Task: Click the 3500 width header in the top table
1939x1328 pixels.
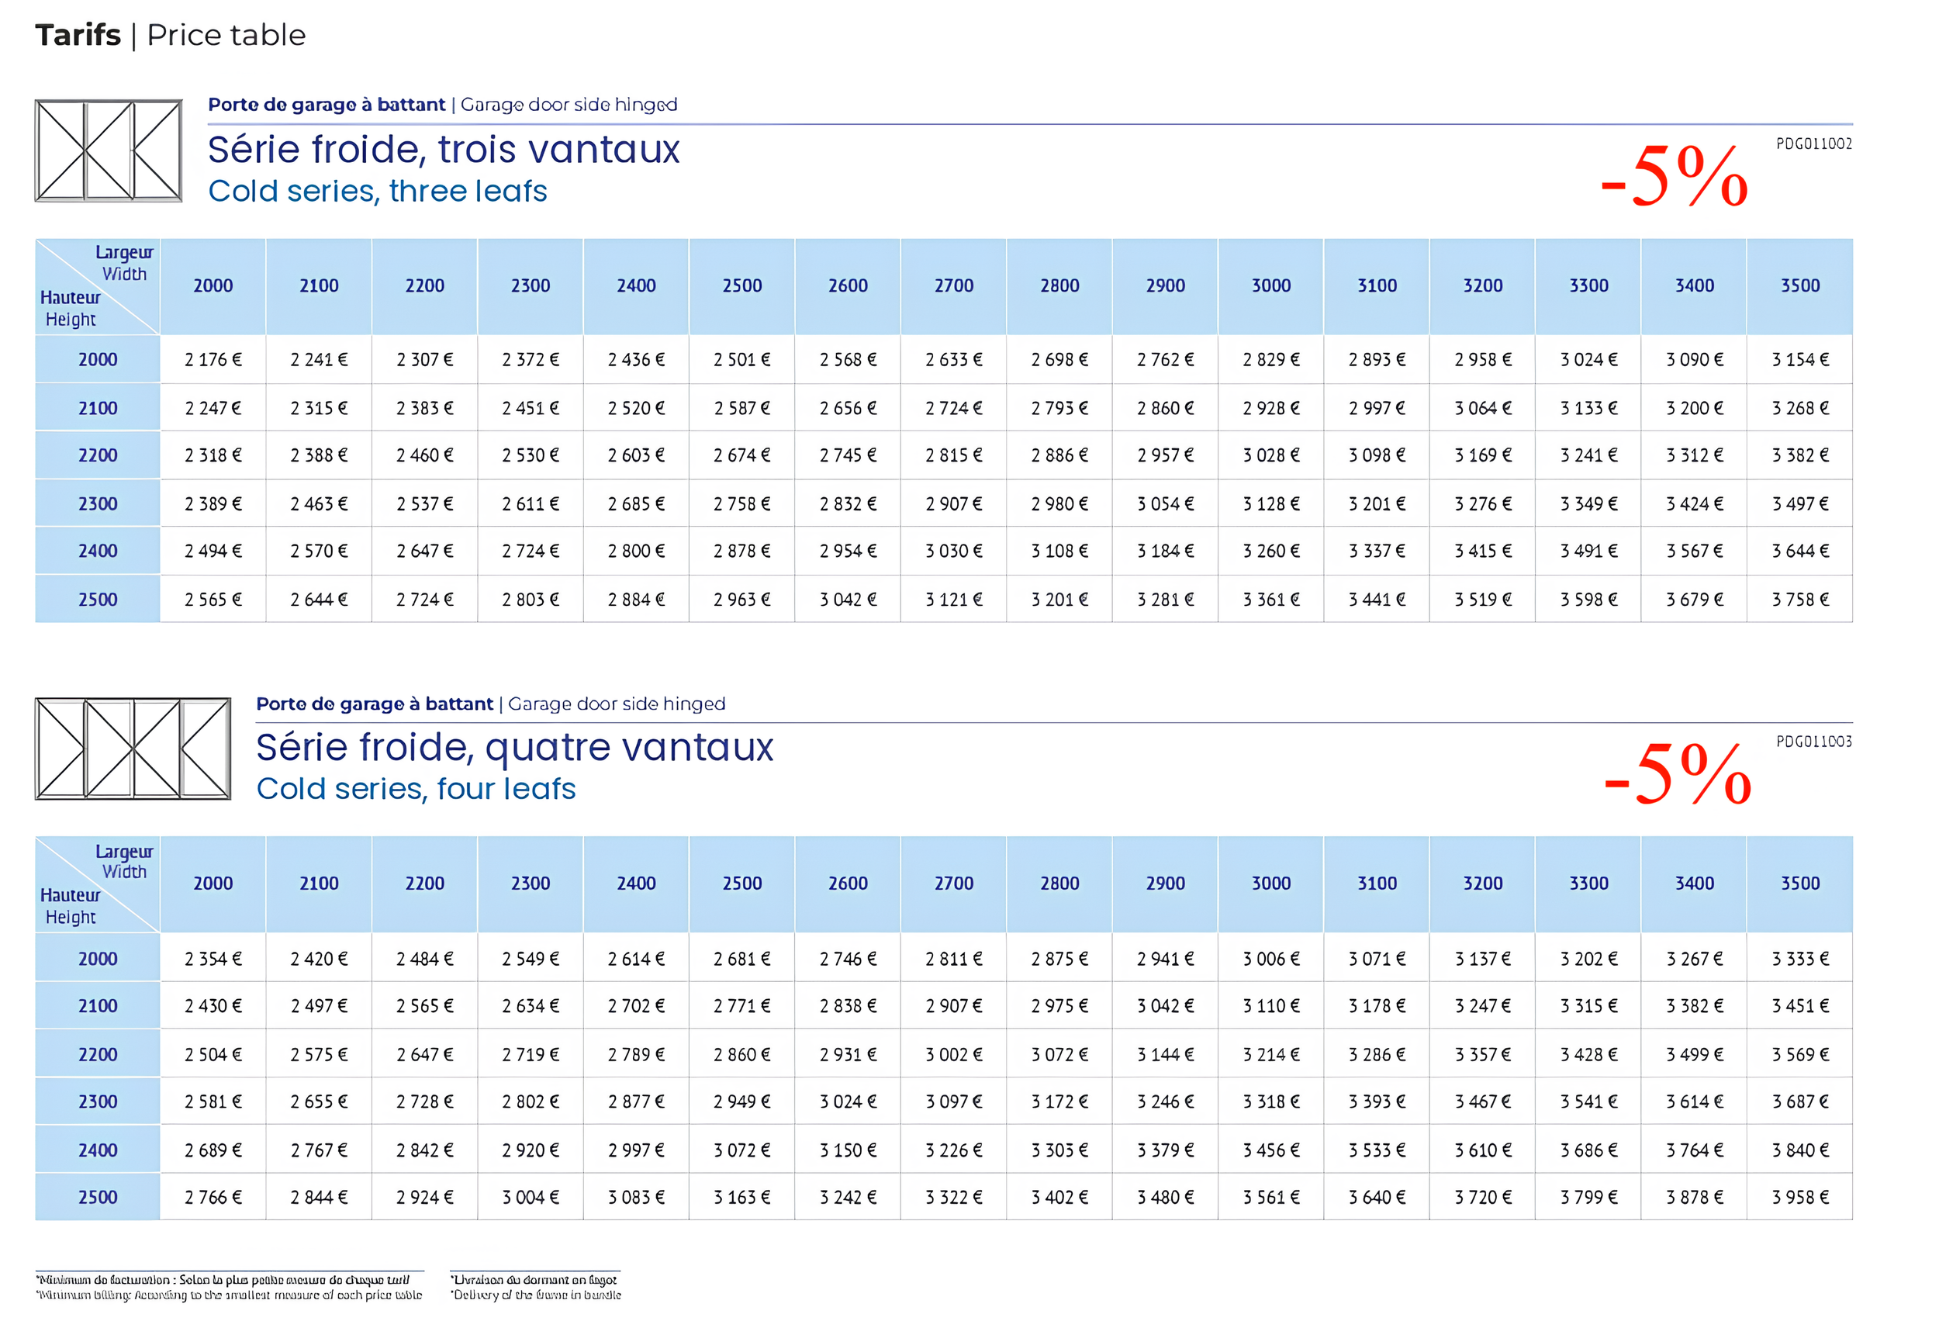Action: pyautogui.click(x=1799, y=285)
